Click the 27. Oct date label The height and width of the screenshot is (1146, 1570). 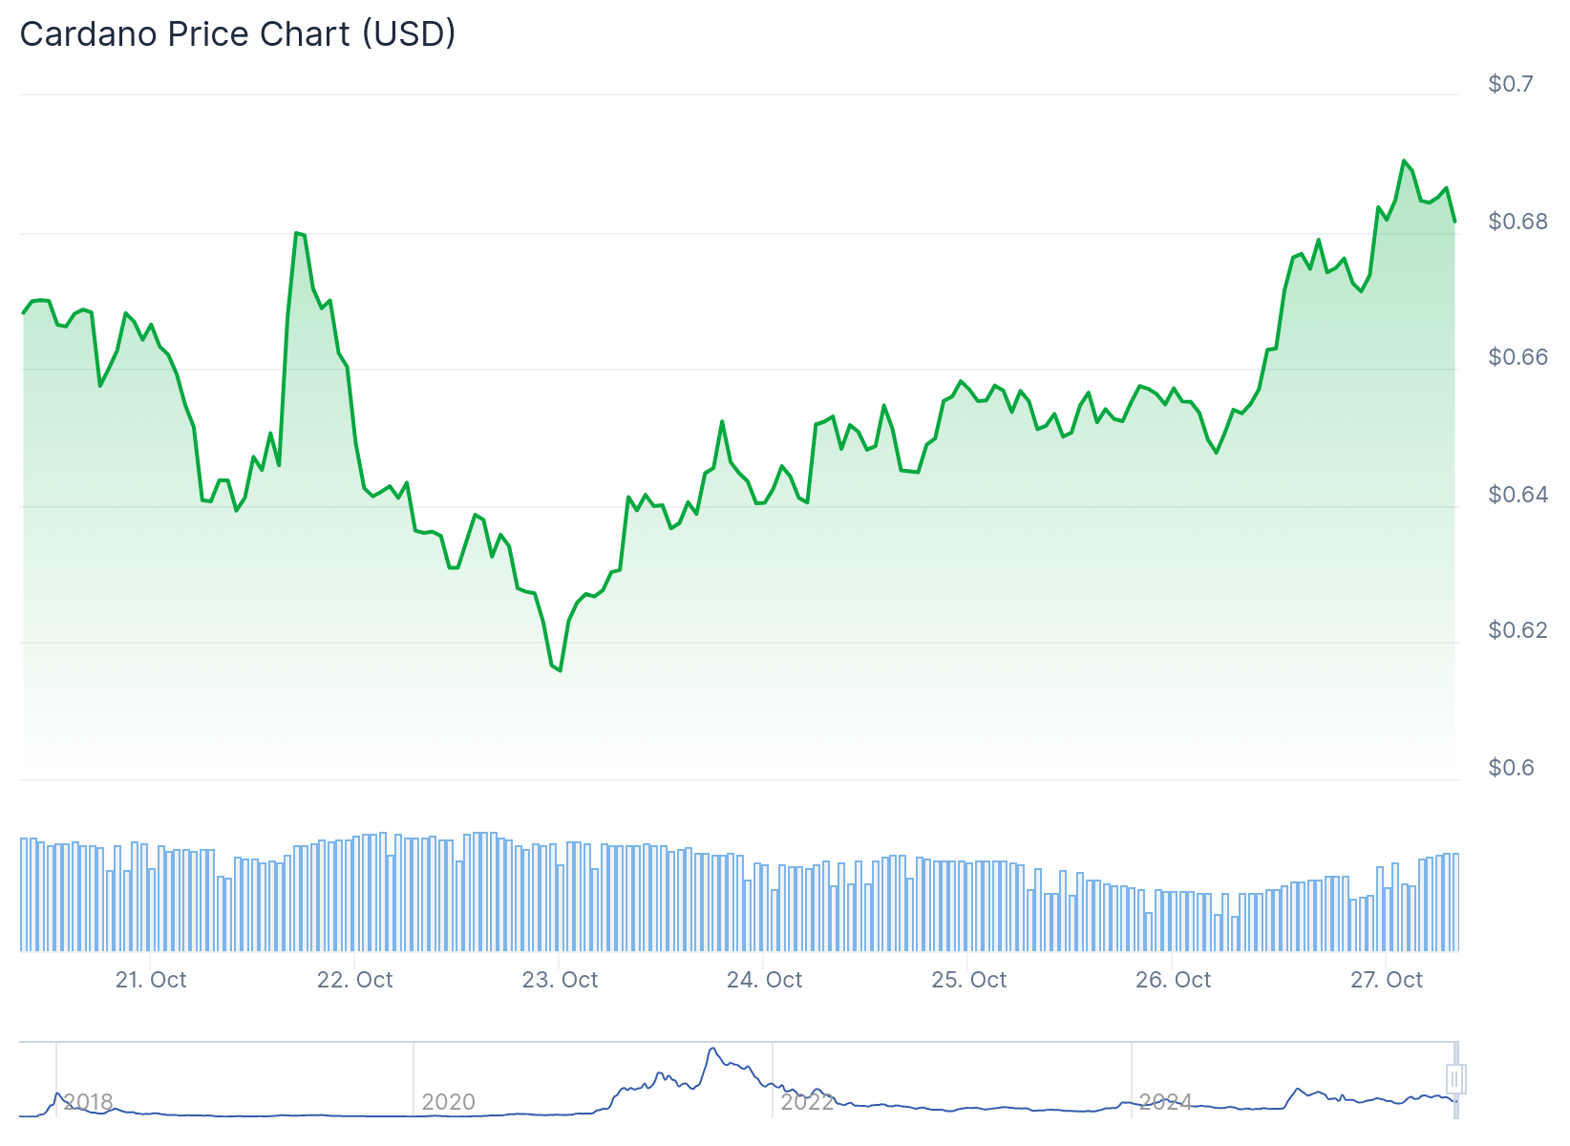(x=1386, y=980)
